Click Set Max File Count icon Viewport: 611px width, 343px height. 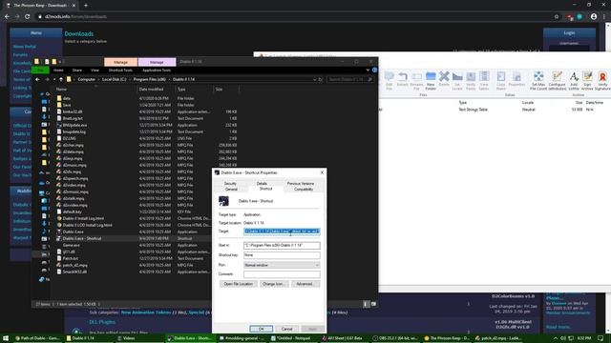(538, 80)
